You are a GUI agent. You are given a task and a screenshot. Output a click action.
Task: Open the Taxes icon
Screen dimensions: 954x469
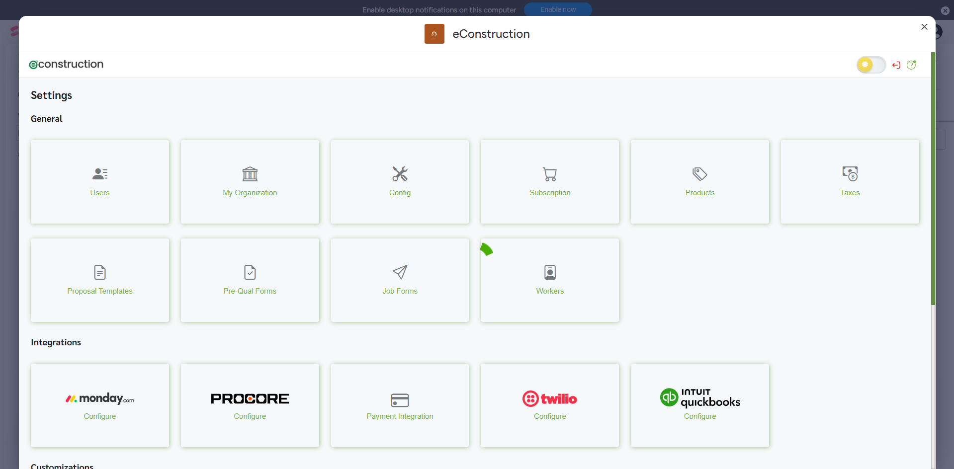pos(850,174)
